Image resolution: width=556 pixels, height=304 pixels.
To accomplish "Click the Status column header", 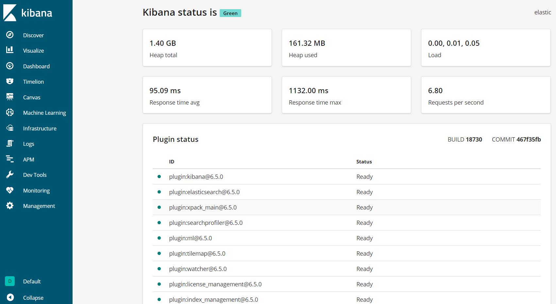I will coord(364,161).
